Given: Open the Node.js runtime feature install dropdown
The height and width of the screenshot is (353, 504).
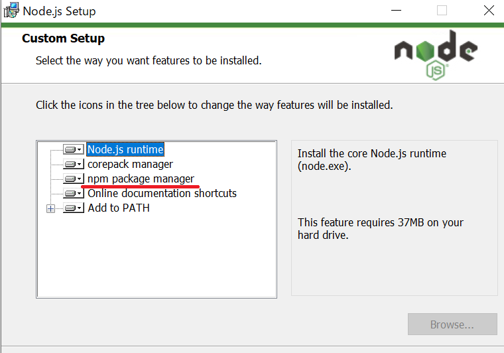Looking at the screenshot, I should click(x=74, y=149).
